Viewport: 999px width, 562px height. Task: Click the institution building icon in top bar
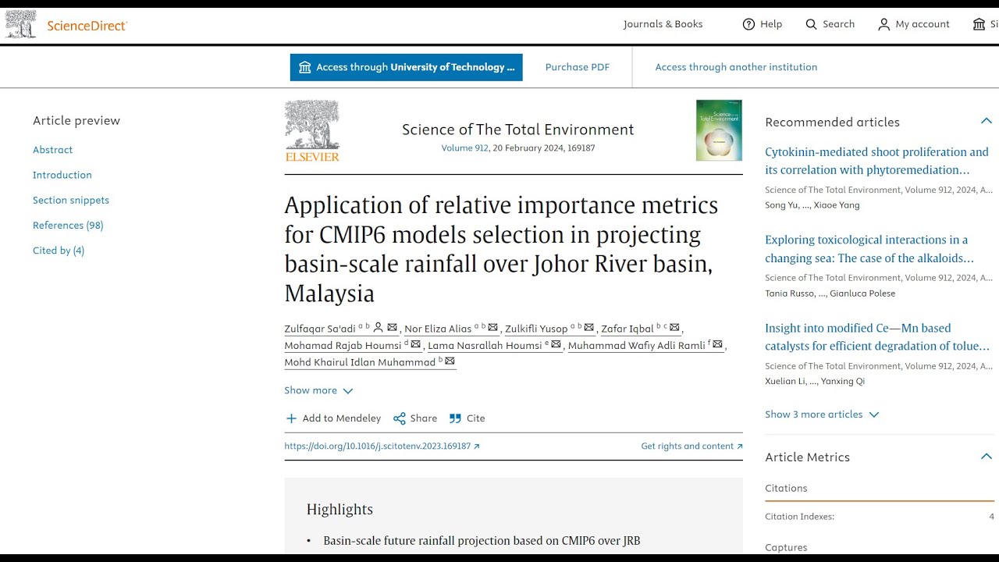click(x=979, y=24)
